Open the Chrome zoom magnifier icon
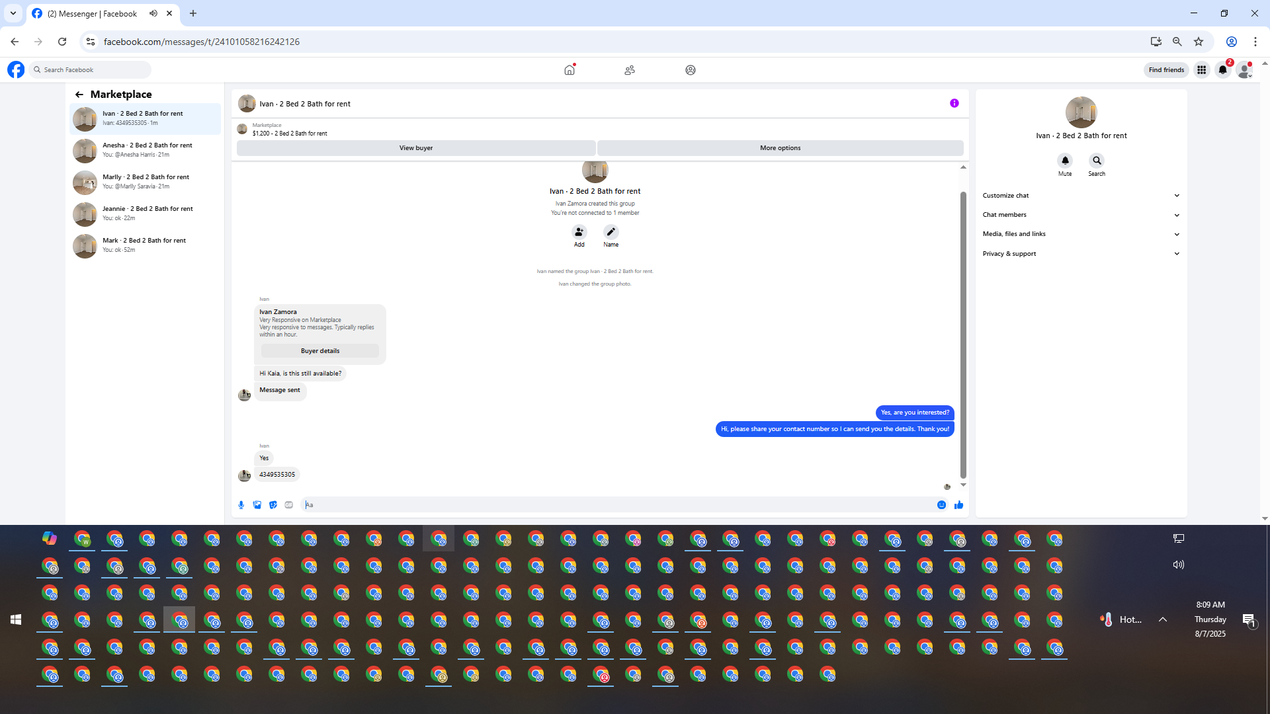This screenshot has width=1270, height=714. tap(1177, 42)
